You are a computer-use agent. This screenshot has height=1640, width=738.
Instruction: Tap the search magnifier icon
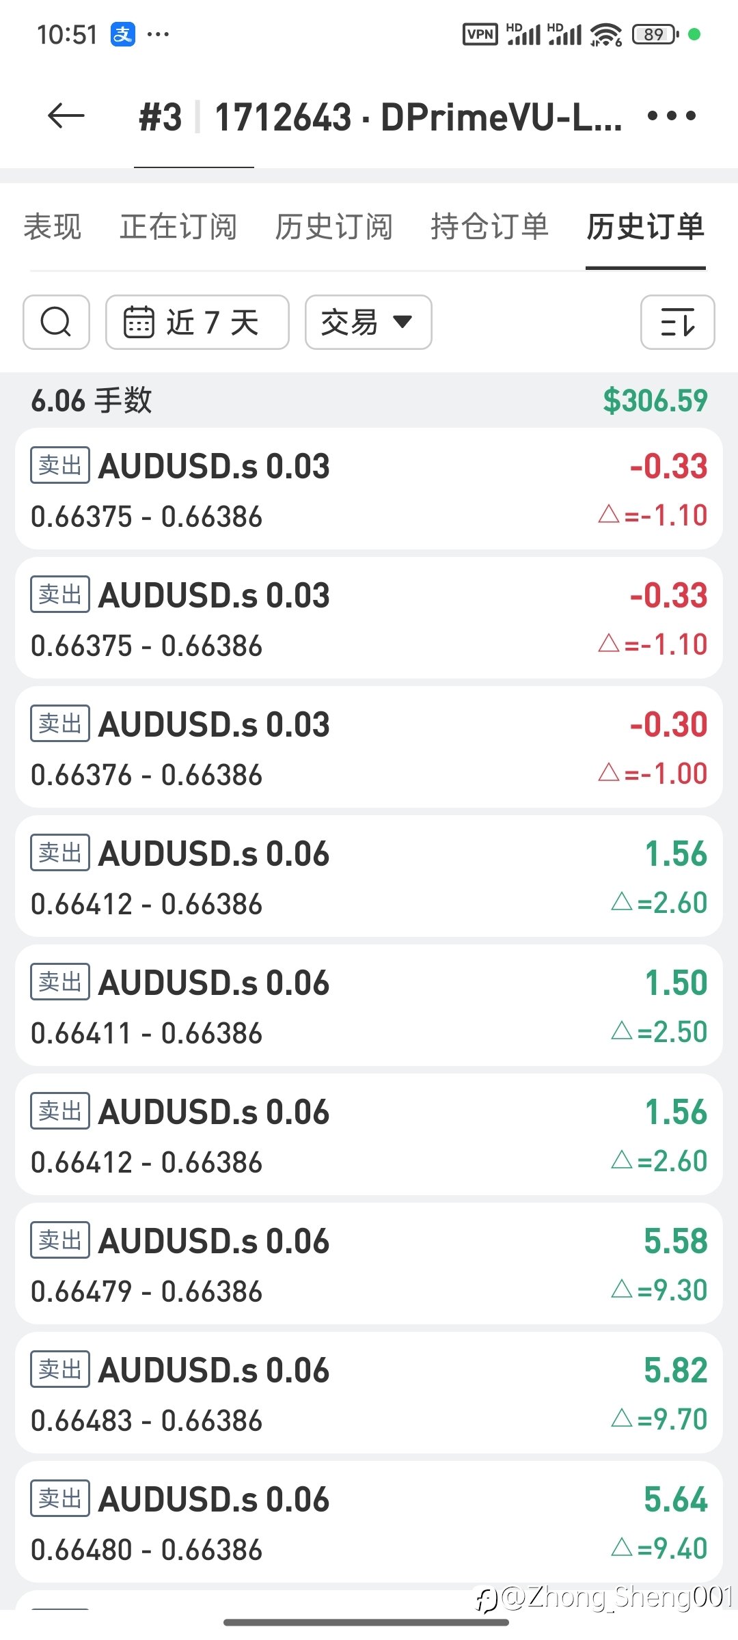56,322
